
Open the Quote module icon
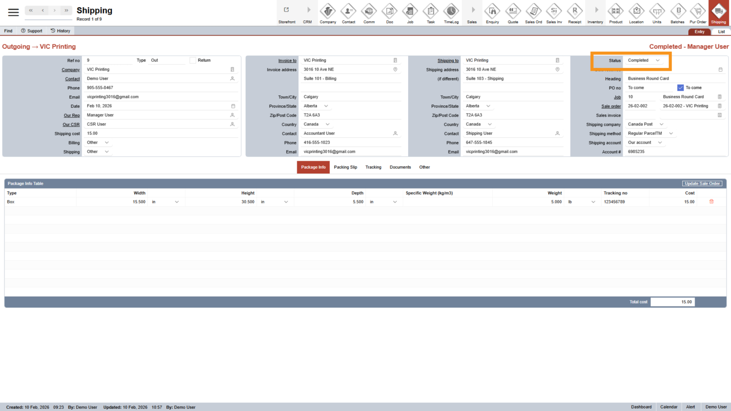click(513, 13)
